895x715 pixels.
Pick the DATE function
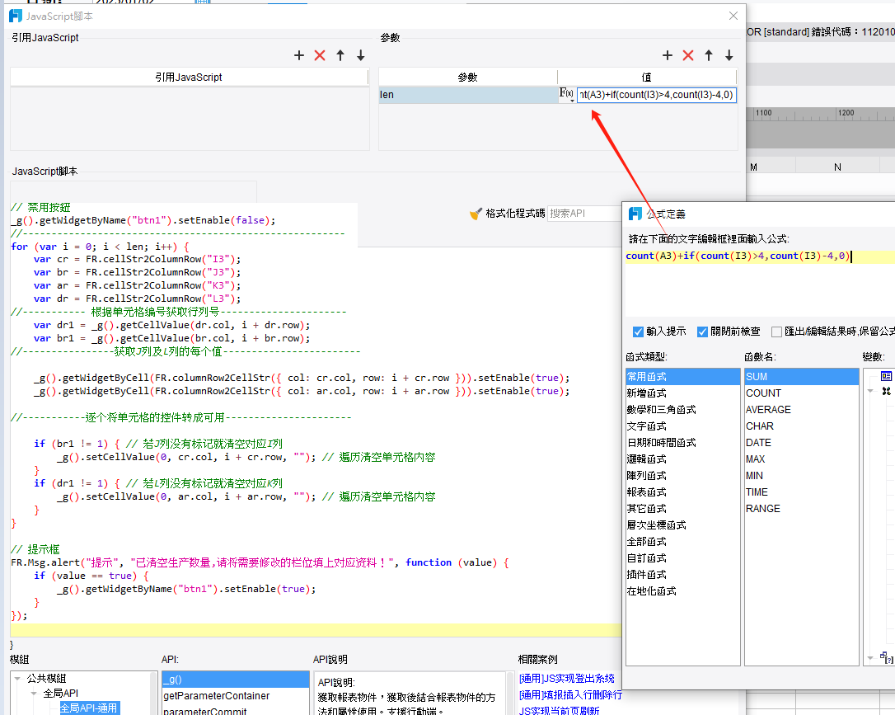(801, 443)
